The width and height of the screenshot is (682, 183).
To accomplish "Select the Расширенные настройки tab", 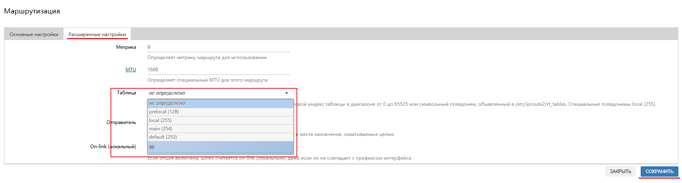I will pos(97,34).
